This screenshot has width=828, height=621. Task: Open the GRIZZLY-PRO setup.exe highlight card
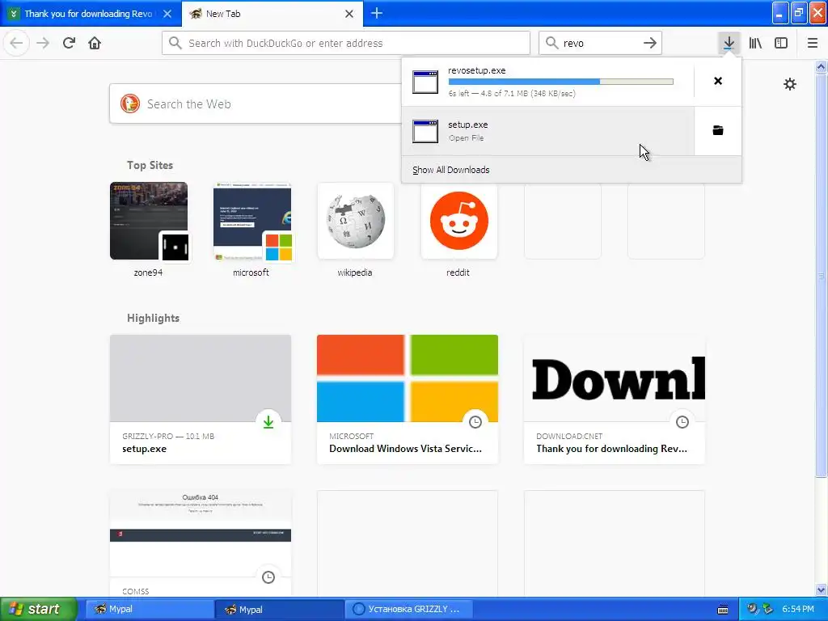201,399
